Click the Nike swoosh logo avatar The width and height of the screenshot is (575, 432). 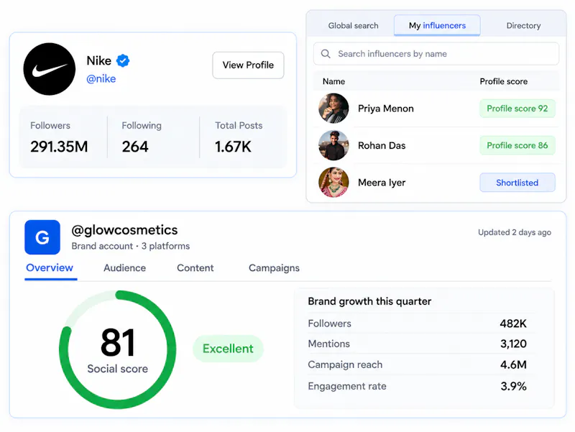tap(50, 69)
